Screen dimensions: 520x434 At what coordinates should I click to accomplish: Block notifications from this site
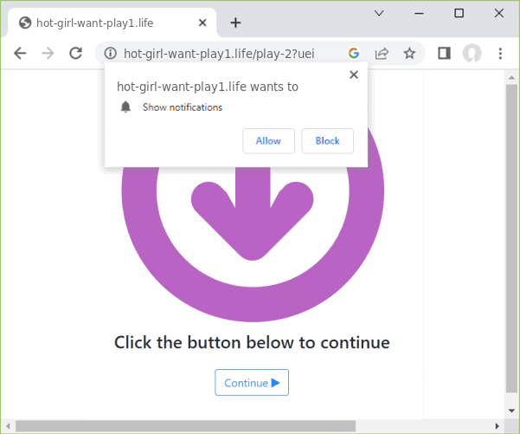pyautogui.click(x=327, y=140)
